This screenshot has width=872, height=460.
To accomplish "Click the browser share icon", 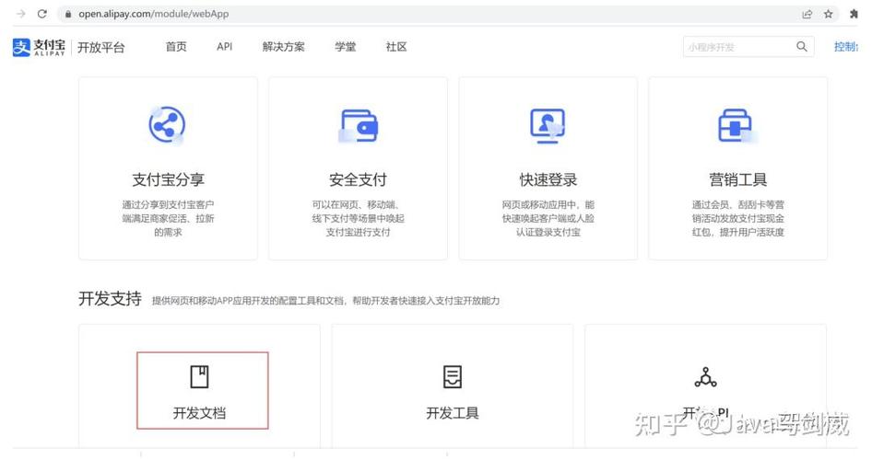I will click(x=807, y=14).
